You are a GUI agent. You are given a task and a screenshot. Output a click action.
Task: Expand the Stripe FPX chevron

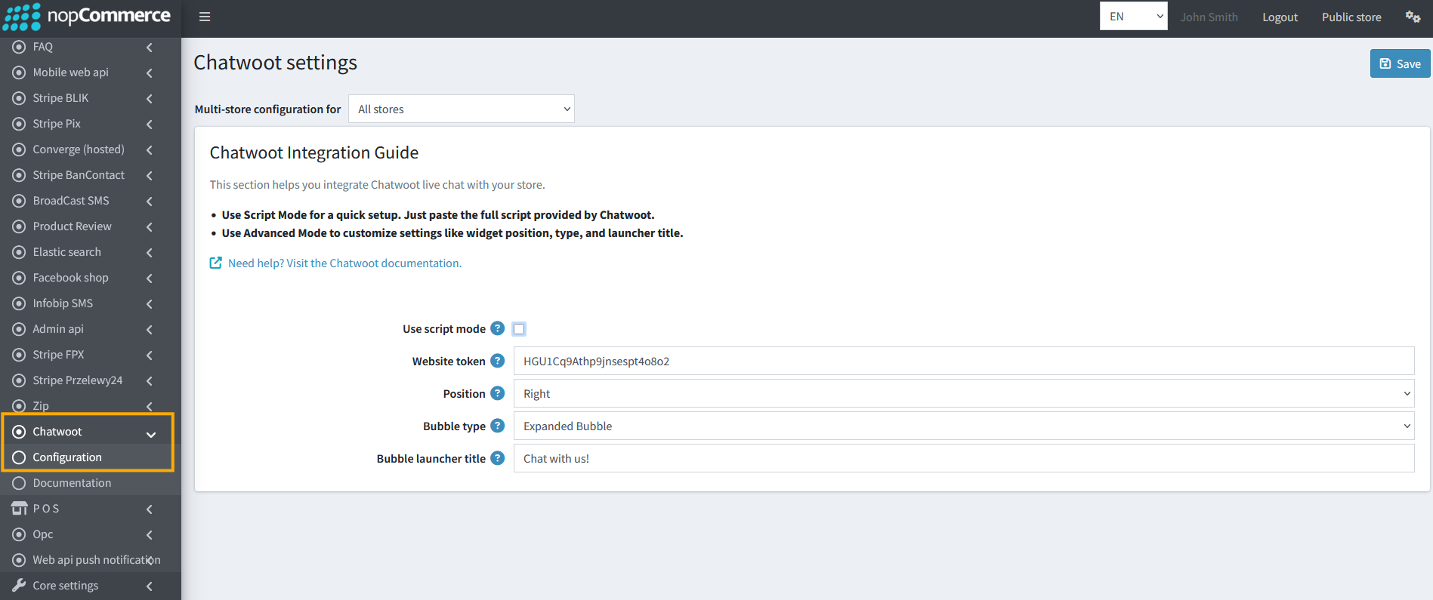(150, 355)
